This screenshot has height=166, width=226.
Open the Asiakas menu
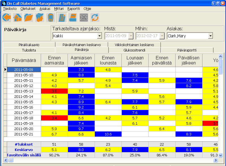click(x=45, y=9)
